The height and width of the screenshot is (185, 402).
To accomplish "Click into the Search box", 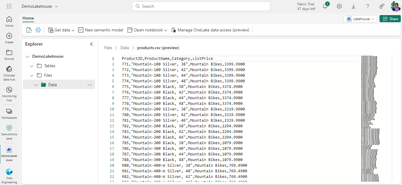I will tap(201, 6).
